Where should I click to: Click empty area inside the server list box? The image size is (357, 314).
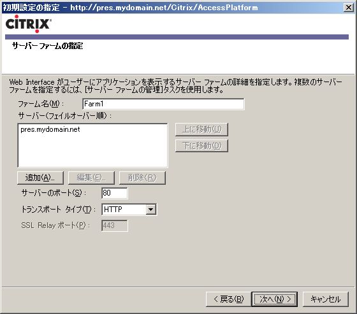(x=92, y=152)
